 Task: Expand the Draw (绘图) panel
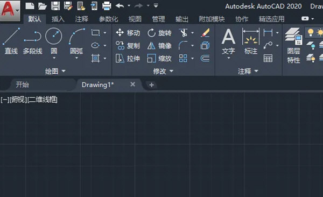(x=55, y=71)
